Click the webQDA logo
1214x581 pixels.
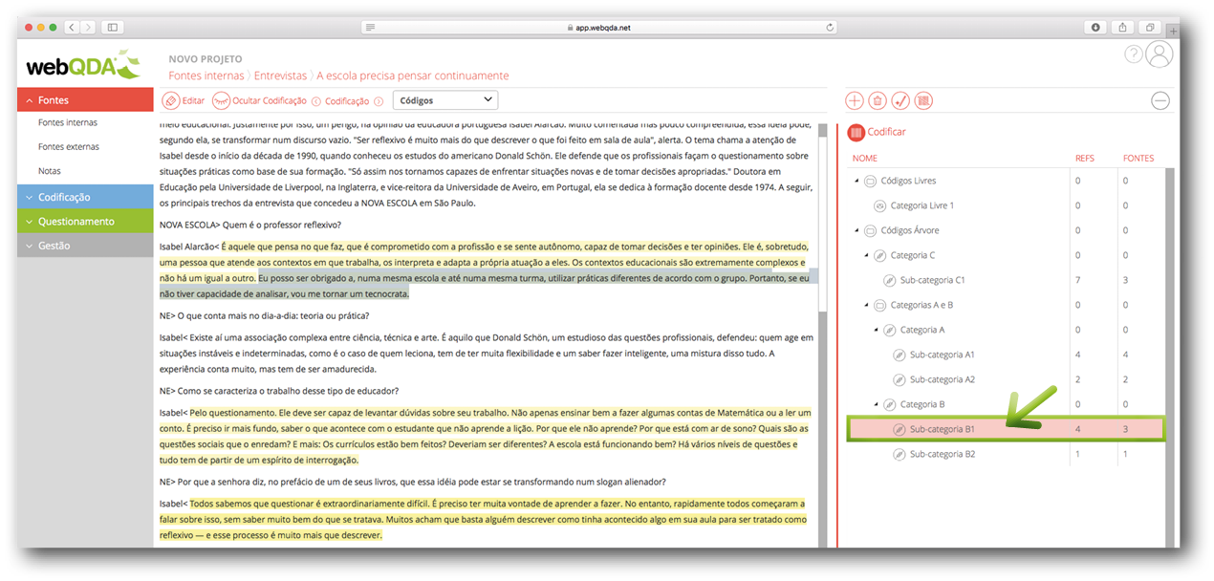click(x=83, y=65)
